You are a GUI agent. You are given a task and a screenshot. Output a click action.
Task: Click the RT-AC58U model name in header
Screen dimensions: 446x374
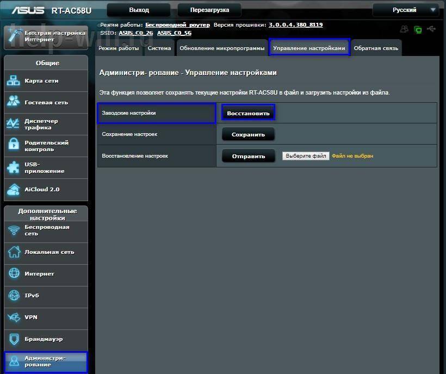pos(71,10)
